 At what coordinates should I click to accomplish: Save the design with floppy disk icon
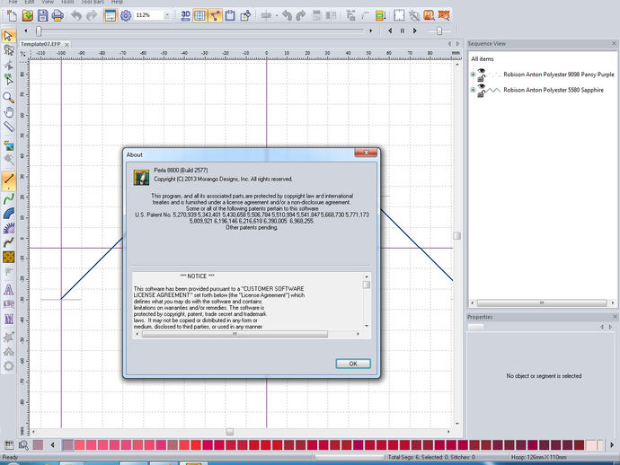pos(43,15)
